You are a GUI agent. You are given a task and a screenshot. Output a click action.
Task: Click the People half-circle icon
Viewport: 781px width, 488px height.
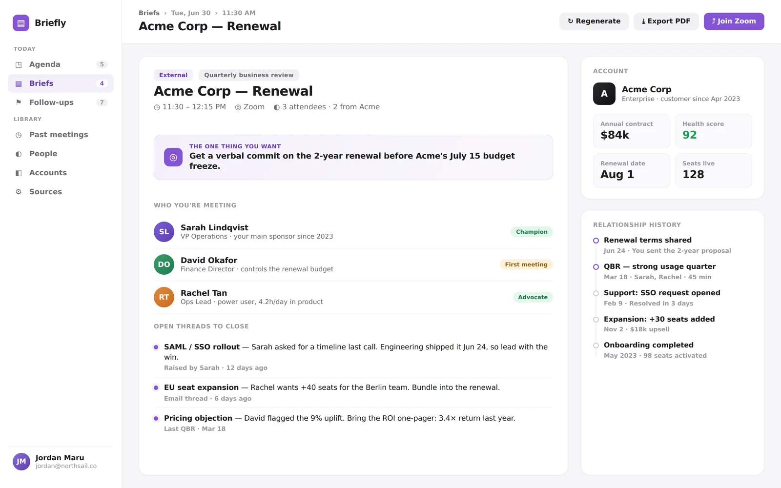pyautogui.click(x=19, y=154)
